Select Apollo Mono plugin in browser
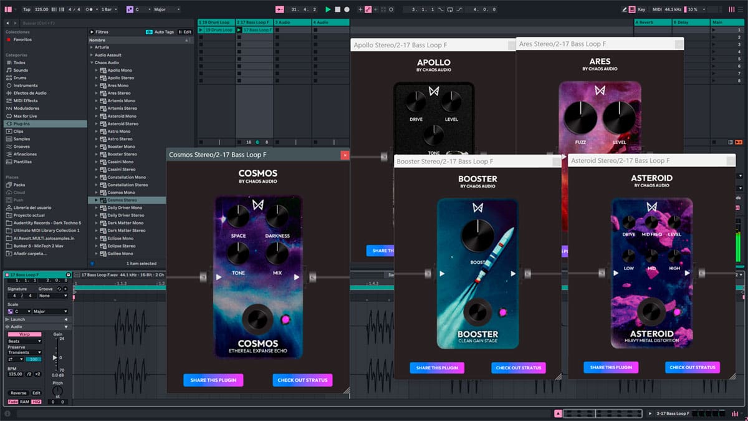This screenshot has height=421, width=748. click(120, 70)
